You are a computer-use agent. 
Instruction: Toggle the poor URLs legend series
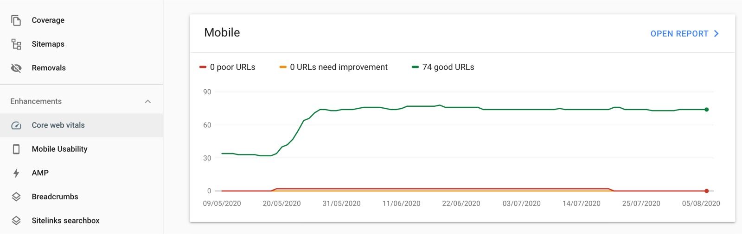pos(227,68)
